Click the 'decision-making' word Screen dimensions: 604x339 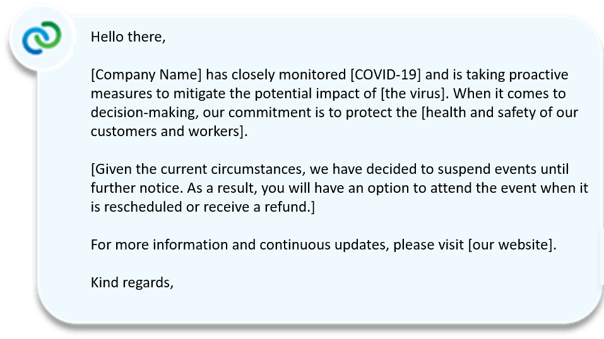pyautogui.click(x=145, y=112)
